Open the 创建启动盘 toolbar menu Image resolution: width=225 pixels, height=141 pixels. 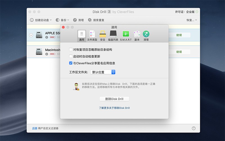41,20
